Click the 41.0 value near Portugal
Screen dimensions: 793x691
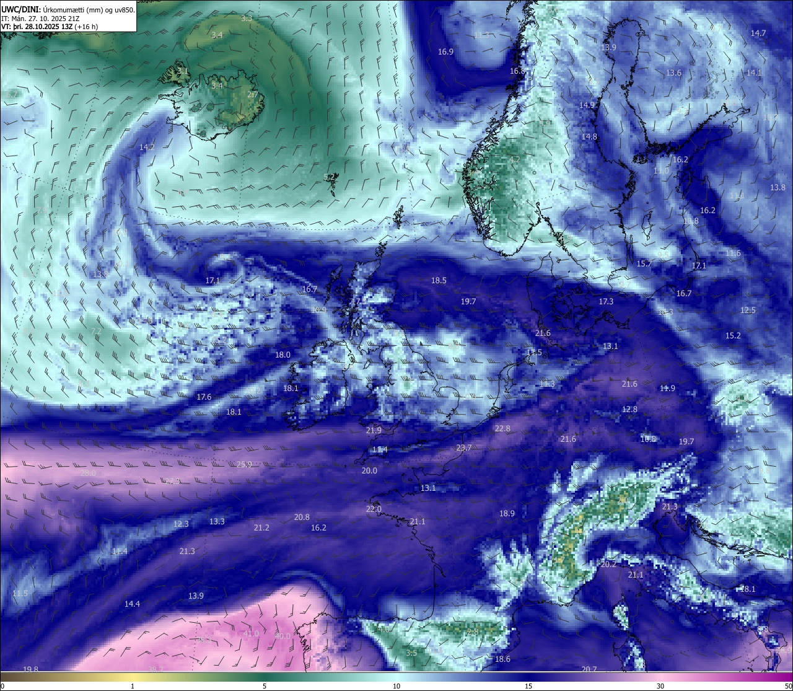[x=251, y=634]
